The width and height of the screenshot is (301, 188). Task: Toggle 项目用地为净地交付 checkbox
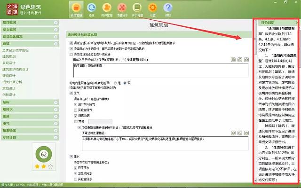(x=71, y=49)
